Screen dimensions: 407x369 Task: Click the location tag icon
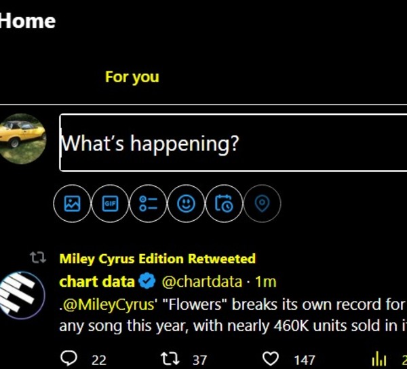click(262, 203)
